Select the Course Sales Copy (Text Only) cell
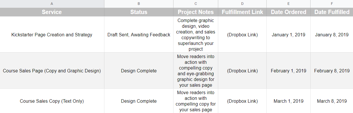The width and height of the screenshot is (353, 113). (52, 101)
